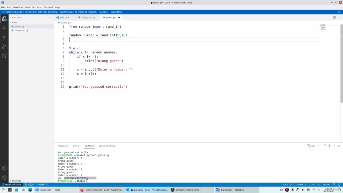Change the Spaces: 4 indentation setting
Screen dimensions: 343x193
(x=301, y=184)
